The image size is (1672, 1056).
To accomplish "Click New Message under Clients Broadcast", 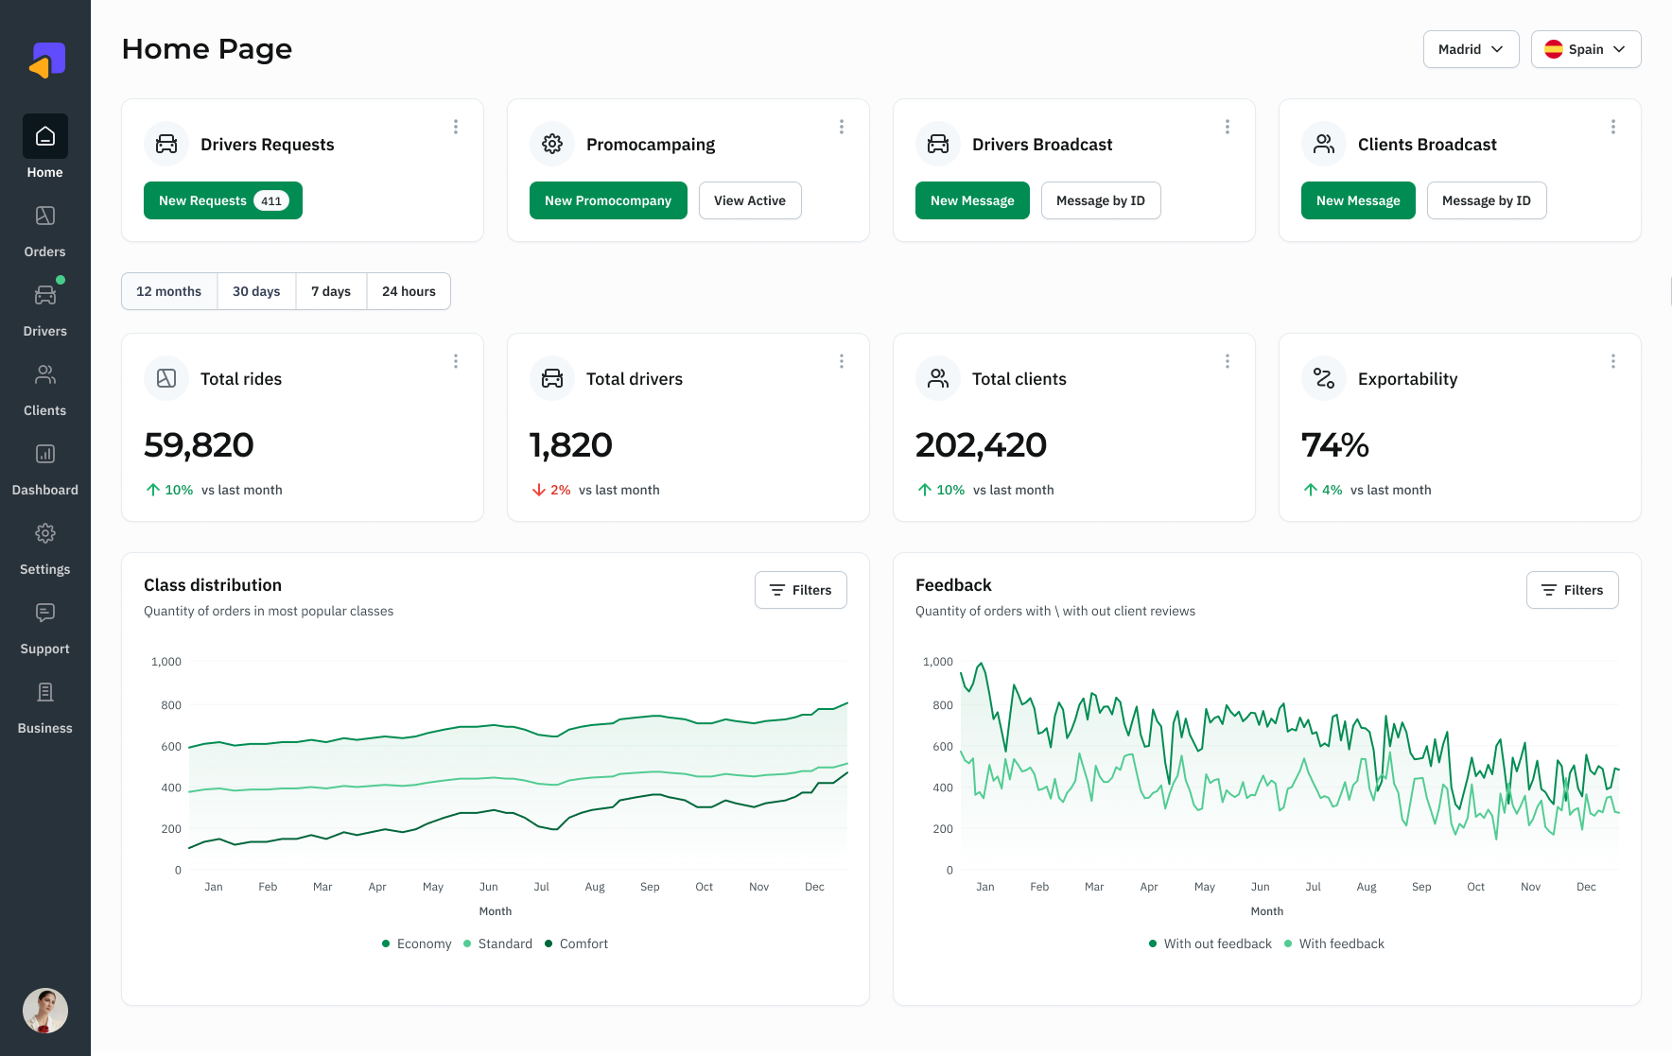I will pyautogui.click(x=1358, y=200).
